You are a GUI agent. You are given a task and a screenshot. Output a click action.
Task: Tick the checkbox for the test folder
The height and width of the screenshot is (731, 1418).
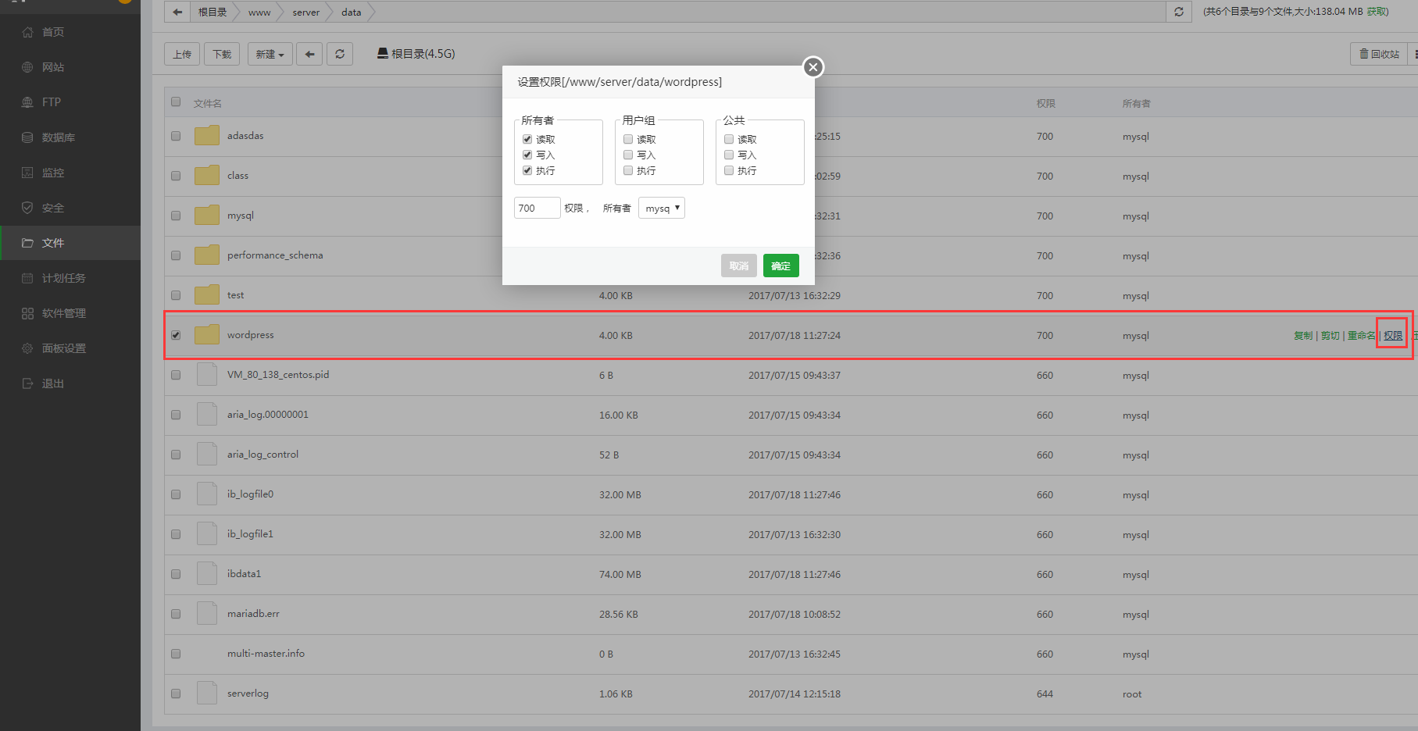point(176,295)
